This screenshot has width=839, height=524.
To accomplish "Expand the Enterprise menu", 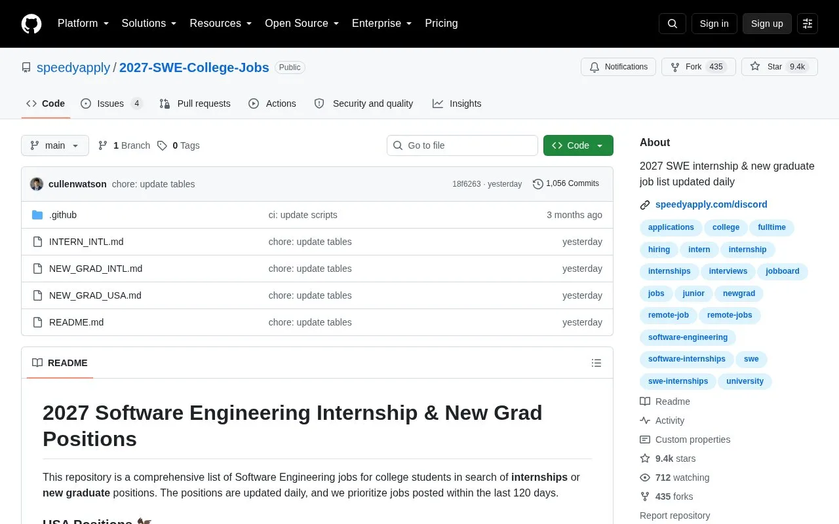I will click(382, 24).
